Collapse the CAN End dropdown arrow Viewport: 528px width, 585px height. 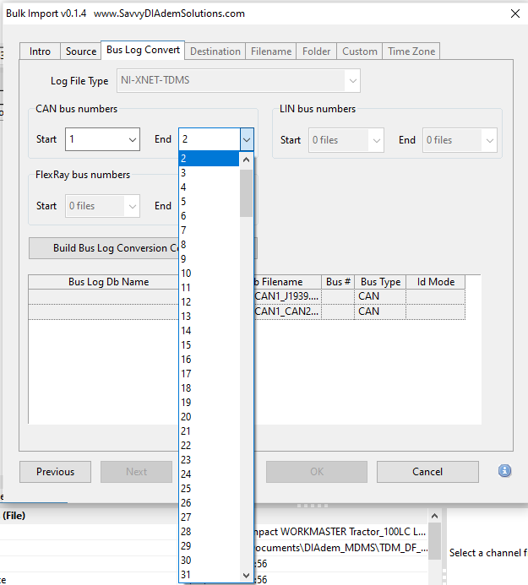pos(246,139)
